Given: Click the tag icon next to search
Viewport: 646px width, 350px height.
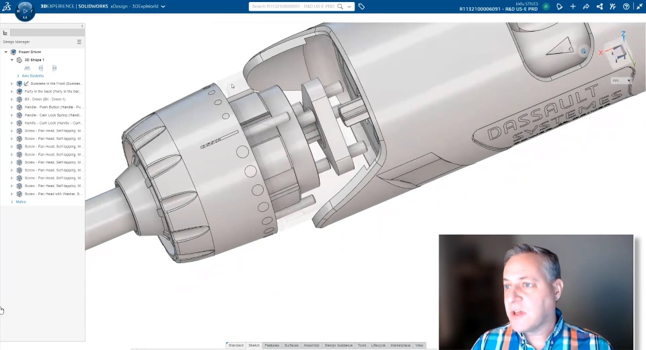Looking at the screenshot, I should click(x=361, y=7).
